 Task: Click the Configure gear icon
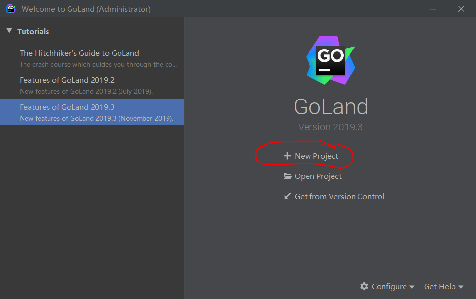364,286
